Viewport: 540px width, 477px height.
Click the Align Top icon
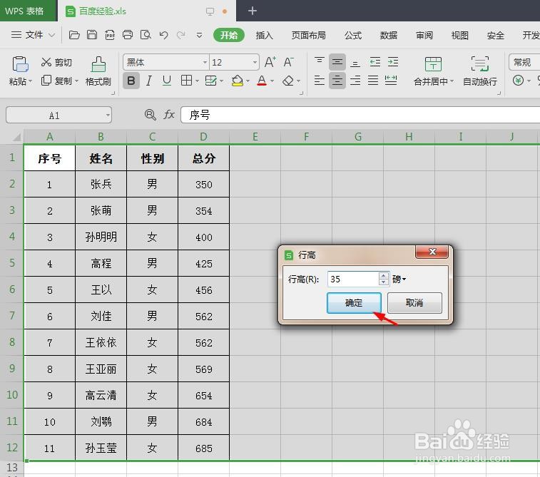pos(320,62)
